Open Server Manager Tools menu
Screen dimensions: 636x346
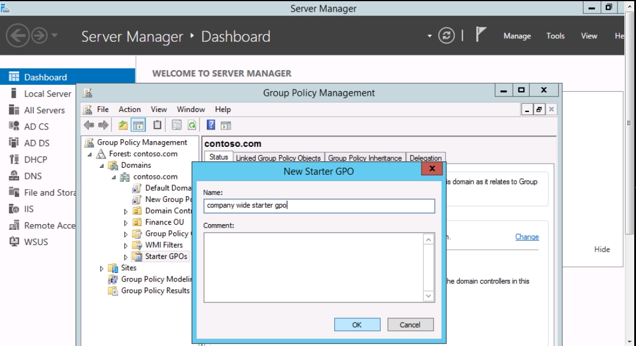(555, 35)
